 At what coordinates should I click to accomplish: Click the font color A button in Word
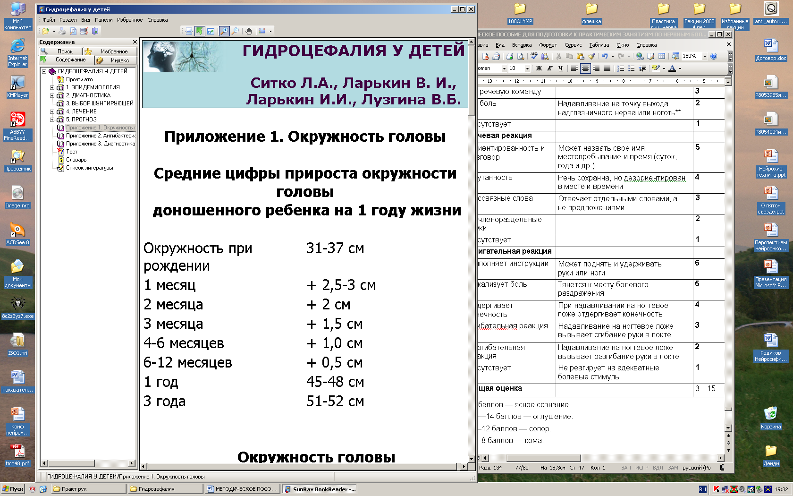point(673,68)
